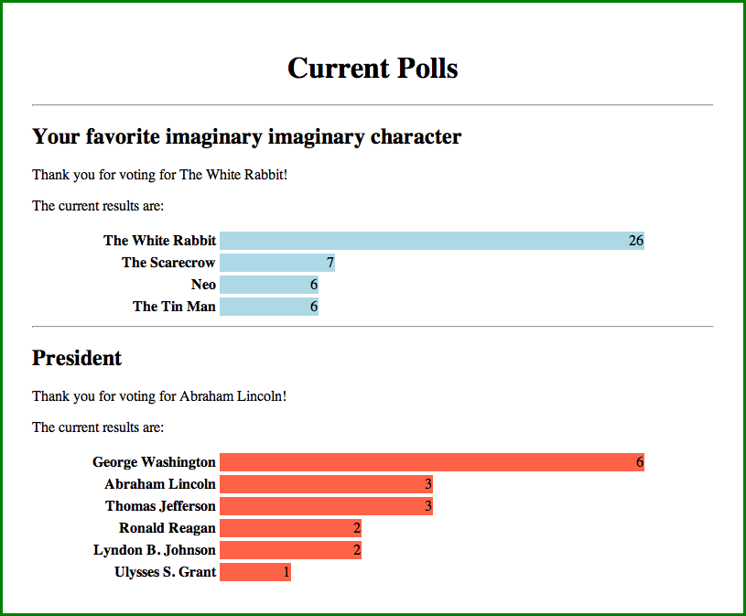
Task: Click The Tin Man's blue vote bar
Action: (268, 307)
